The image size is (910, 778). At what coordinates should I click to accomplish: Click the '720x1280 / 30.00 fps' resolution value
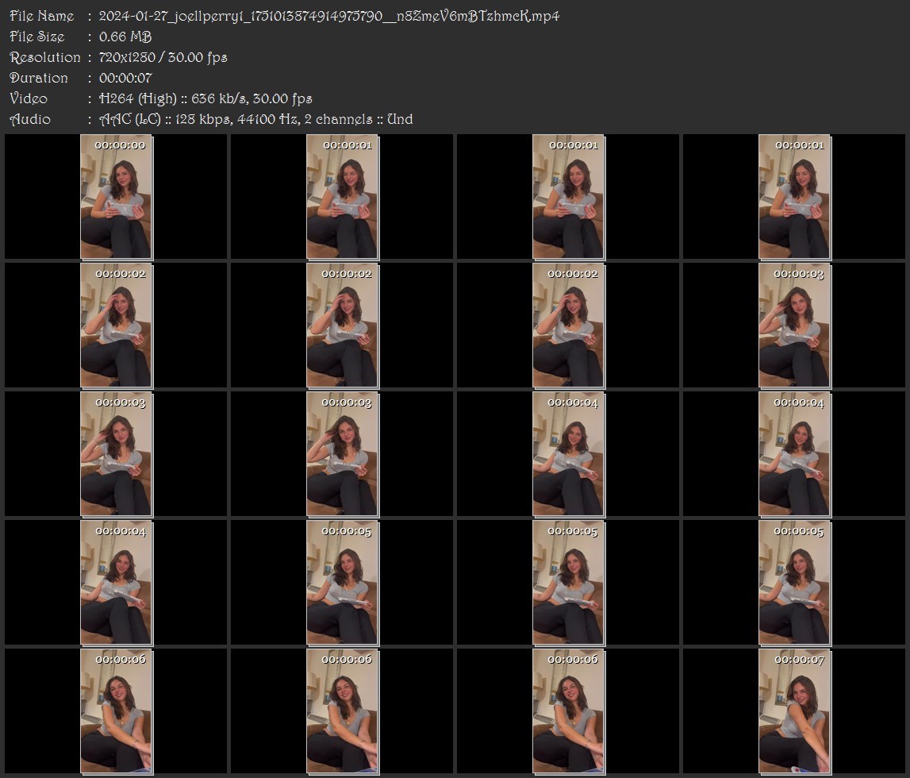(163, 57)
